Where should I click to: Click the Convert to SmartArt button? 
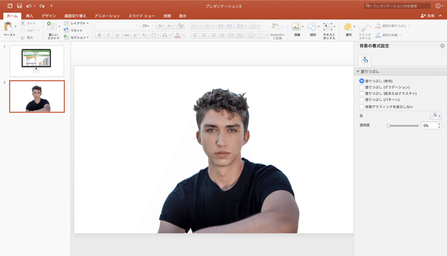point(276,31)
